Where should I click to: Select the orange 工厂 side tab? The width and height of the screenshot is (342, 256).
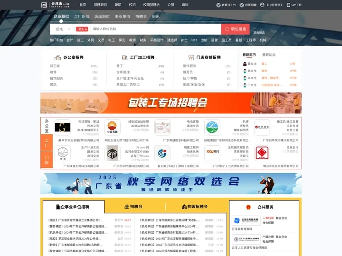click(x=47, y=143)
